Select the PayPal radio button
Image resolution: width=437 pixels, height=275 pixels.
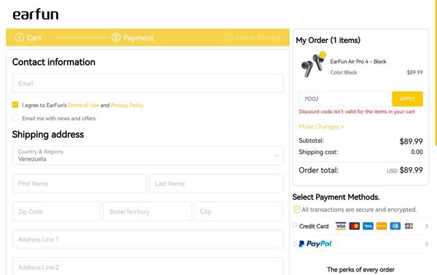click(295, 244)
